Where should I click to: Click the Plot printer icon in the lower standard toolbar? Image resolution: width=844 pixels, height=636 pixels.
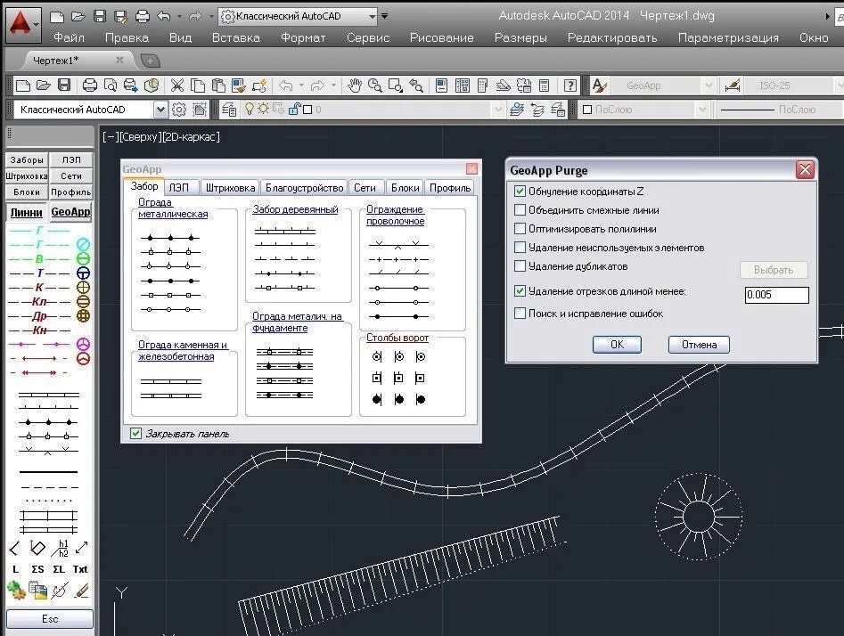(x=90, y=85)
